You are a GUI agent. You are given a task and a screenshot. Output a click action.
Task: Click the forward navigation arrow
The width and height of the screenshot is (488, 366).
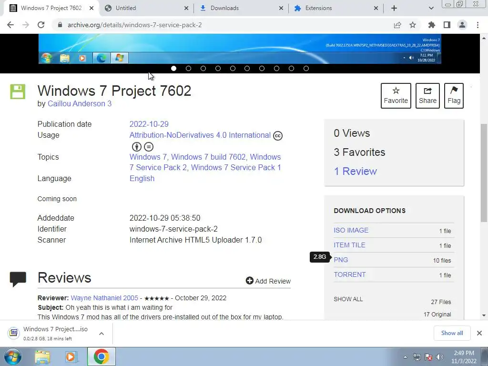click(x=26, y=25)
